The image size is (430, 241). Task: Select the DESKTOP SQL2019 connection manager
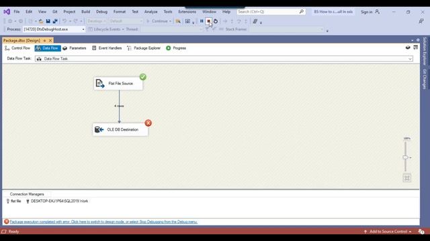[x=57, y=201]
